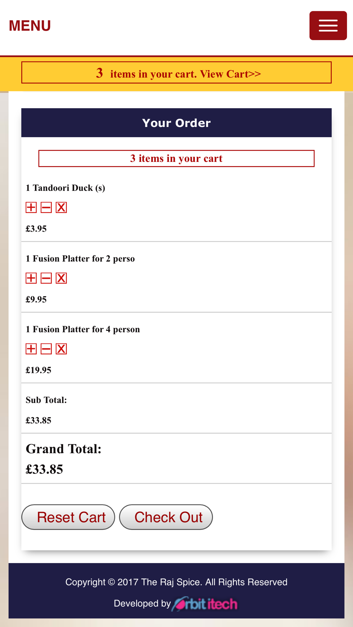353x627 pixels.
Task: Click the Your Order panel header
Action: tap(176, 123)
